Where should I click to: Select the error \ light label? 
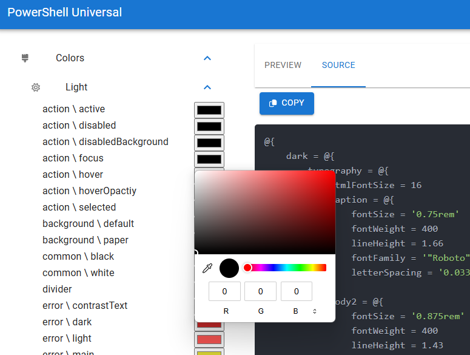point(67,338)
